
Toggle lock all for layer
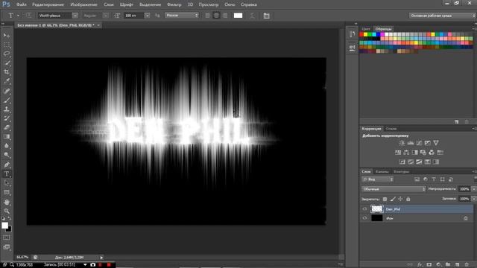tap(408, 199)
